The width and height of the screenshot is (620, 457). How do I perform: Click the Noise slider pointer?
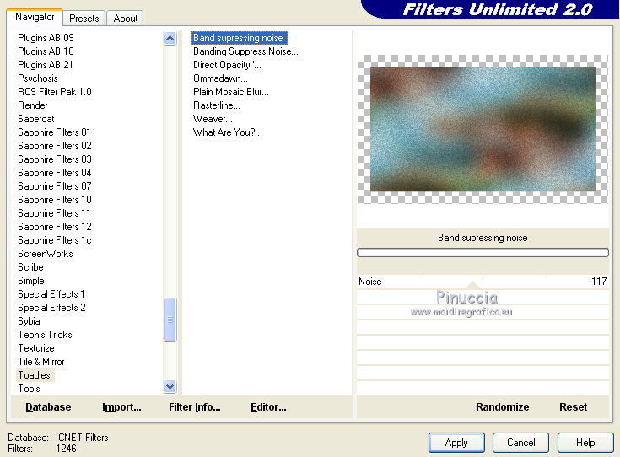point(472,285)
